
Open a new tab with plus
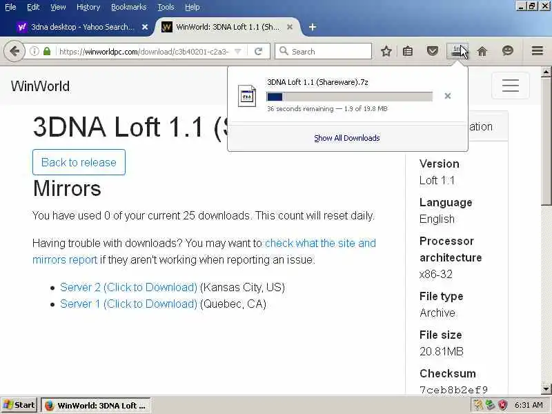click(x=313, y=27)
